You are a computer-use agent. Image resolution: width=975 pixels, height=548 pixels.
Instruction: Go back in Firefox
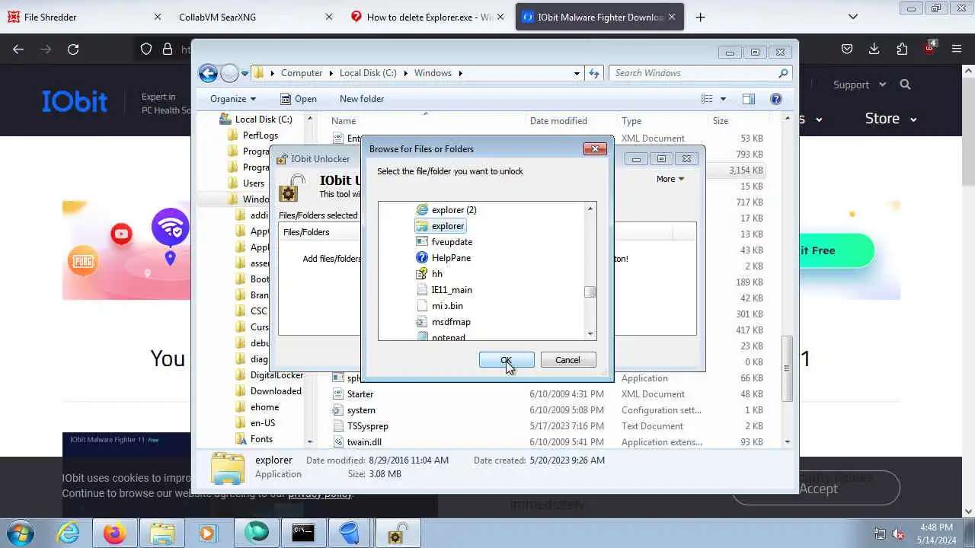pyautogui.click(x=18, y=49)
